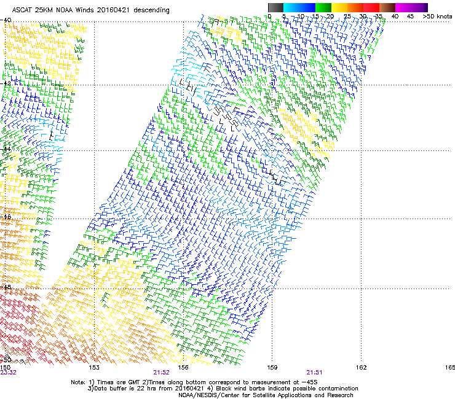This screenshot has width=455, height=399.
Task: Click the cyan segment of the legend color bar
Action: click(291, 7)
